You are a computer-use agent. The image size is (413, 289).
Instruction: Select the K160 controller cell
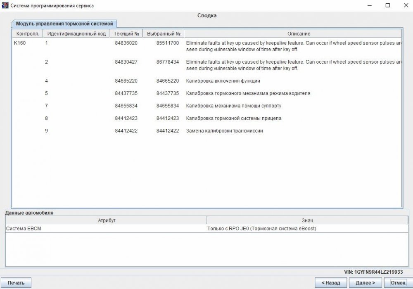pyautogui.click(x=20, y=43)
